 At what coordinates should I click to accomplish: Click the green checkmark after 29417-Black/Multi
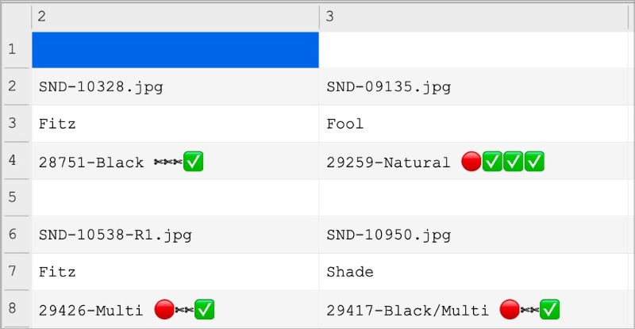pyautogui.click(x=549, y=309)
